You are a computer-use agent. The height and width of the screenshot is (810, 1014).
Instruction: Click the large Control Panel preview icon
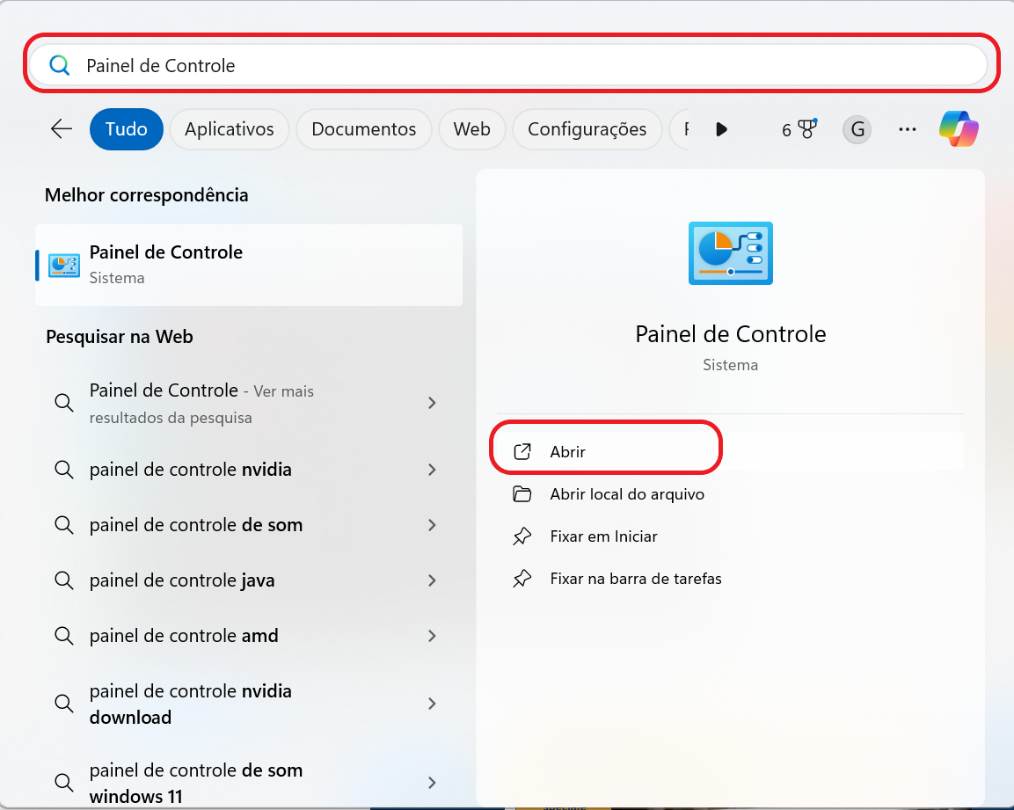[x=730, y=253]
